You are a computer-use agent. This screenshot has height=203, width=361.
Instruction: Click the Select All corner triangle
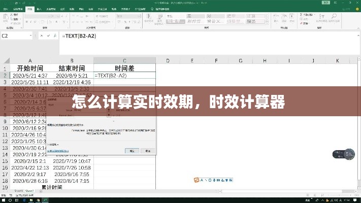click(5, 61)
